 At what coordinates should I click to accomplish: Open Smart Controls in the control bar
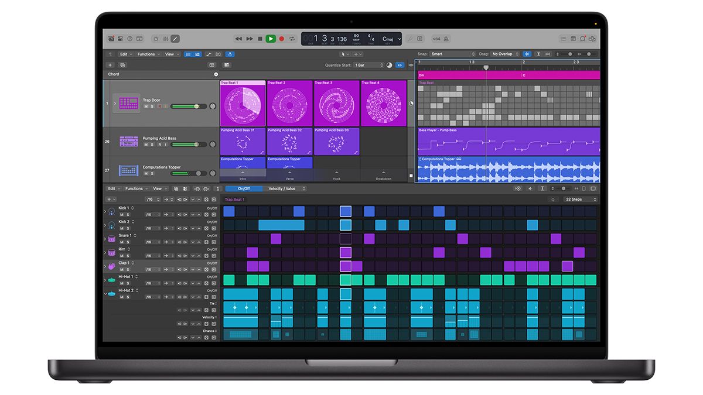156,39
